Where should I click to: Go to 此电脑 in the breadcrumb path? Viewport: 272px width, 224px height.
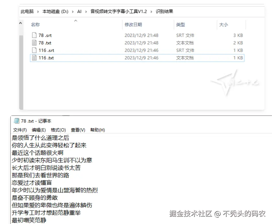coord(27,11)
